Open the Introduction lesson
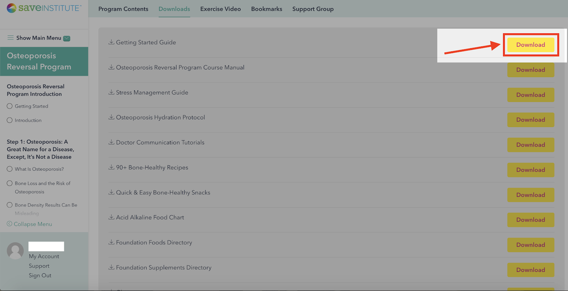Screen dimensions: 568x291 coord(28,120)
